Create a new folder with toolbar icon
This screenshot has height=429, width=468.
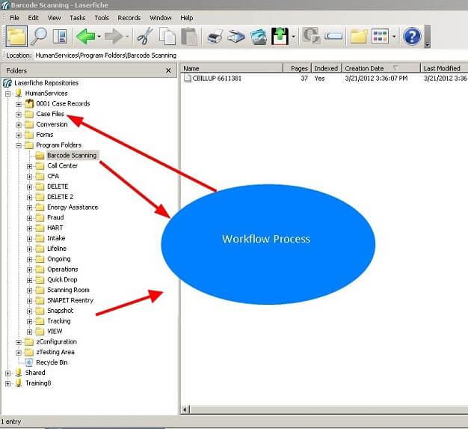[358, 37]
